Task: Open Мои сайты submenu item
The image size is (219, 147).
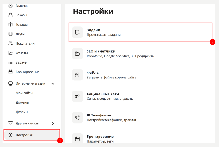Action: coord(24,93)
